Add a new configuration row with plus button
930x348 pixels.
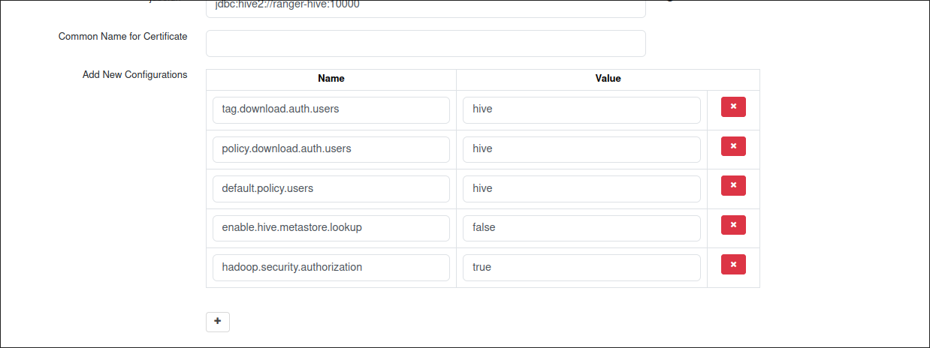click(218, 321)
